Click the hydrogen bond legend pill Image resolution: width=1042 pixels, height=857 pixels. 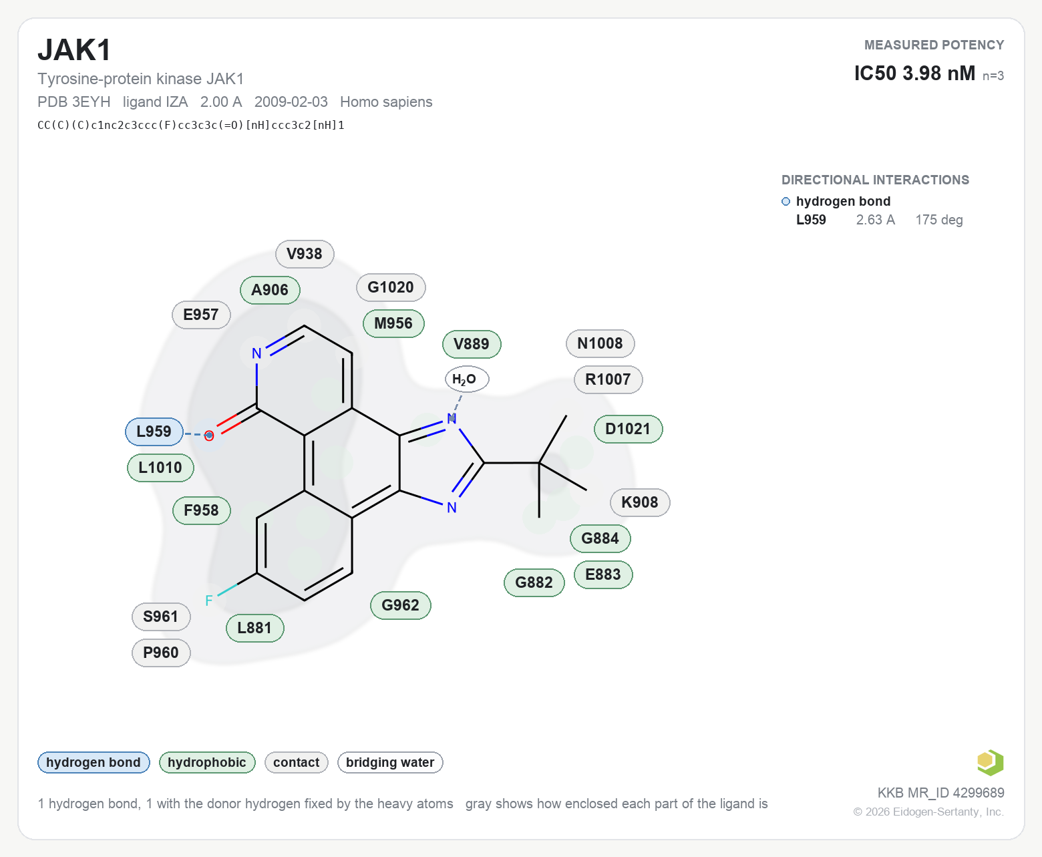(x=94, y=762)
